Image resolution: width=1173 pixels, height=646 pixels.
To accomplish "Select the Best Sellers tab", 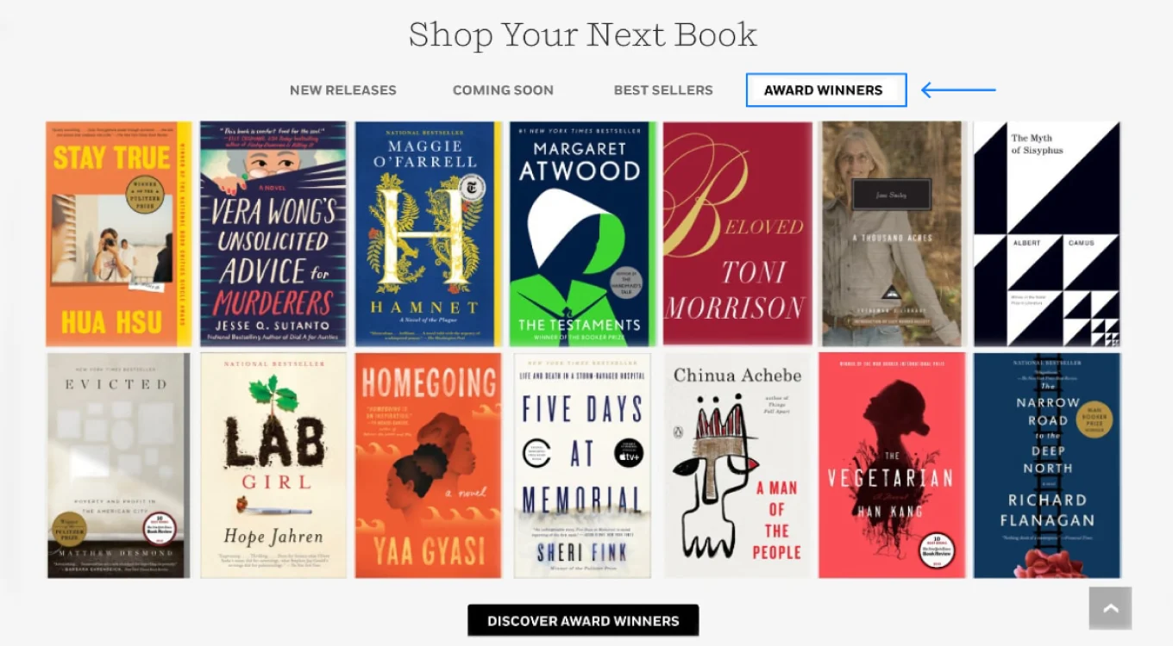I will (663, 90).
